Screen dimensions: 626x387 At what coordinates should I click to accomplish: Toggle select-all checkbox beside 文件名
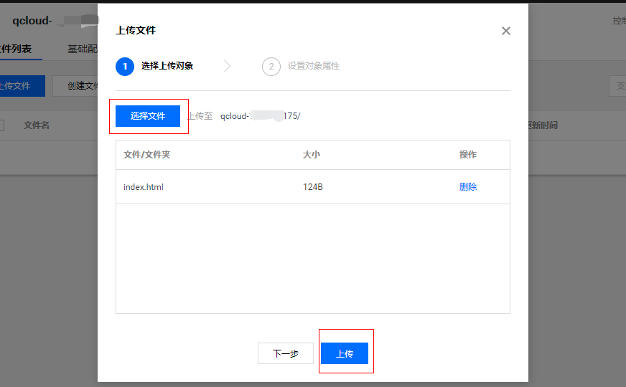click(1, 125)
